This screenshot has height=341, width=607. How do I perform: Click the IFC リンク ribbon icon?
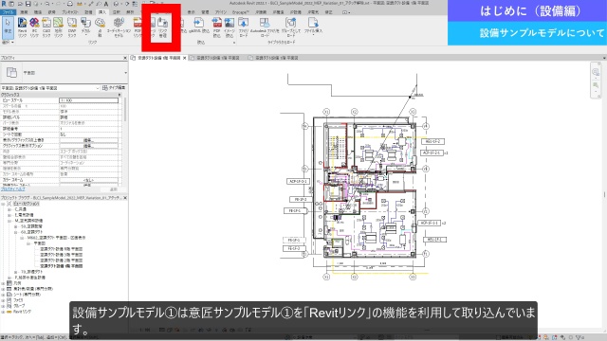[x=34, y=27]
